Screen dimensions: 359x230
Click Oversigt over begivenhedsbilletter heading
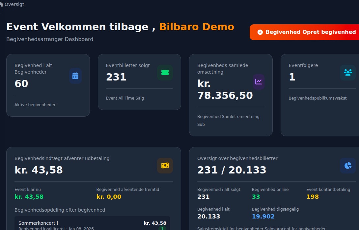(x=237, y=158)
